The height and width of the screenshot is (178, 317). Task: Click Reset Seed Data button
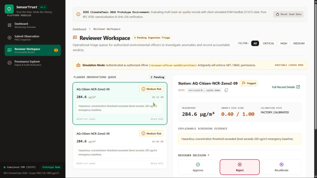tap(288, 15)
